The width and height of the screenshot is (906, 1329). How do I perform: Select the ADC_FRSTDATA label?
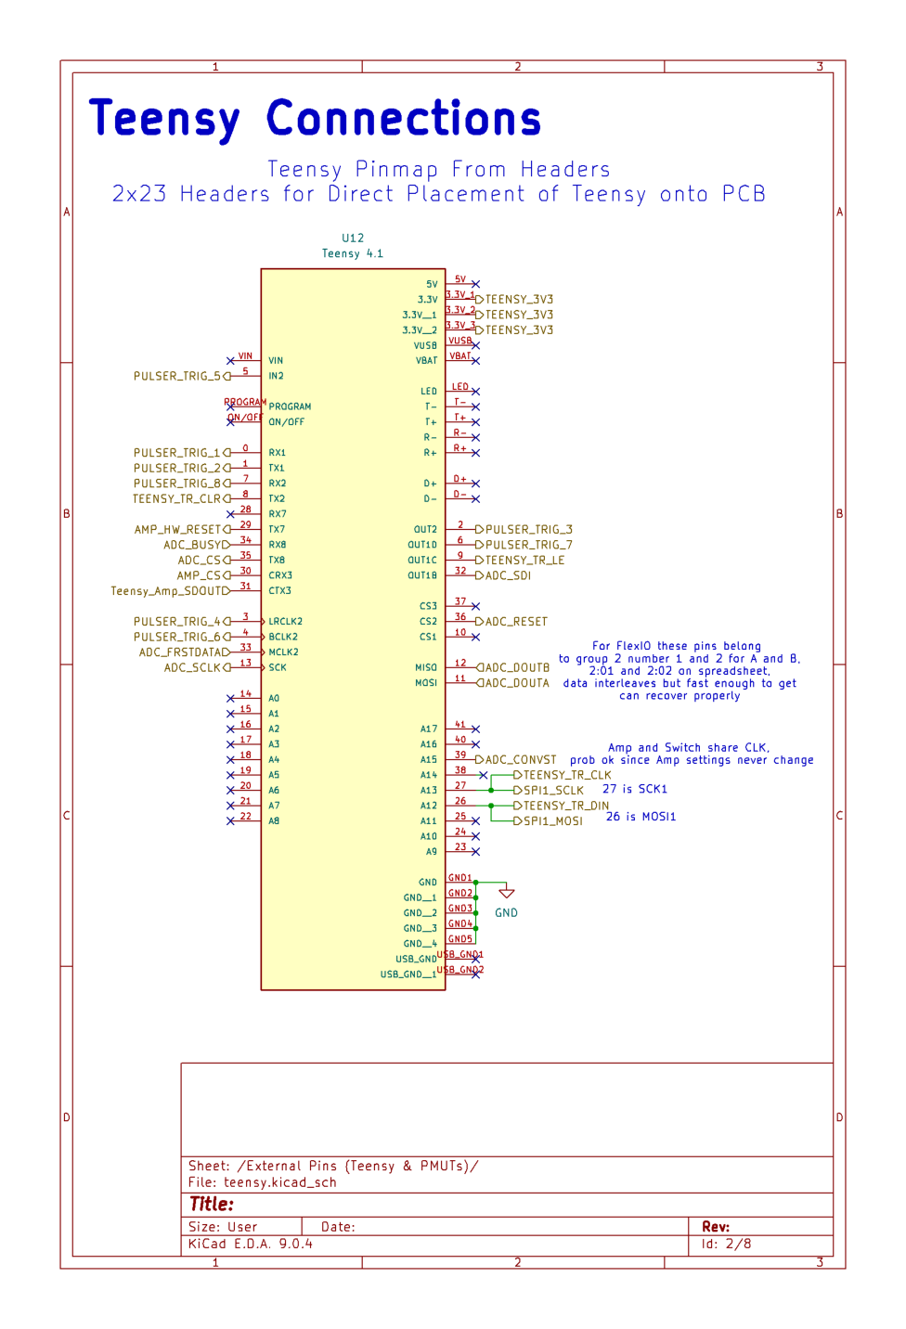tap(184, 652)
